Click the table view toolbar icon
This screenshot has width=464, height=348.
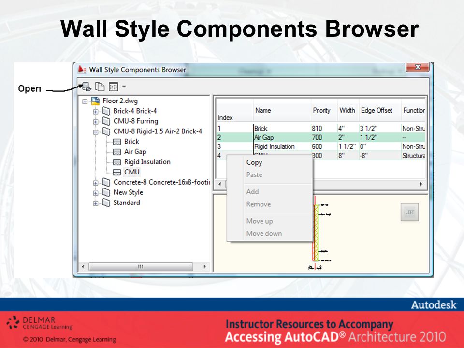pos(113,87)
